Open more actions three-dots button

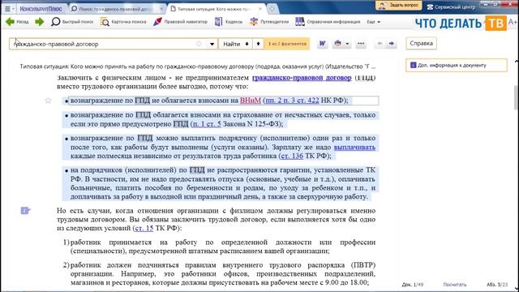tap(361, 43)
